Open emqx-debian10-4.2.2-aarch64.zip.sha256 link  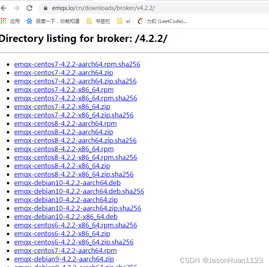[77, 208]
